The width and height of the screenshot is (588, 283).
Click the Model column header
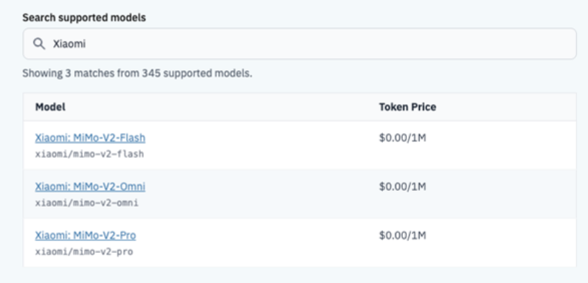pyautogui.click(x=49, y=106)
